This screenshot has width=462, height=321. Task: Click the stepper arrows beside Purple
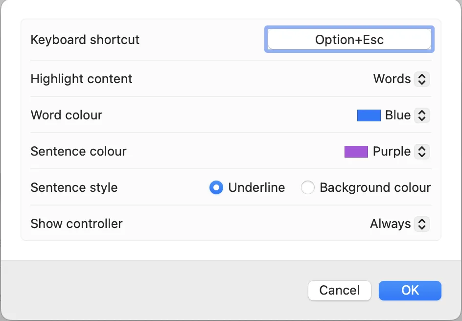coord(422,151)
